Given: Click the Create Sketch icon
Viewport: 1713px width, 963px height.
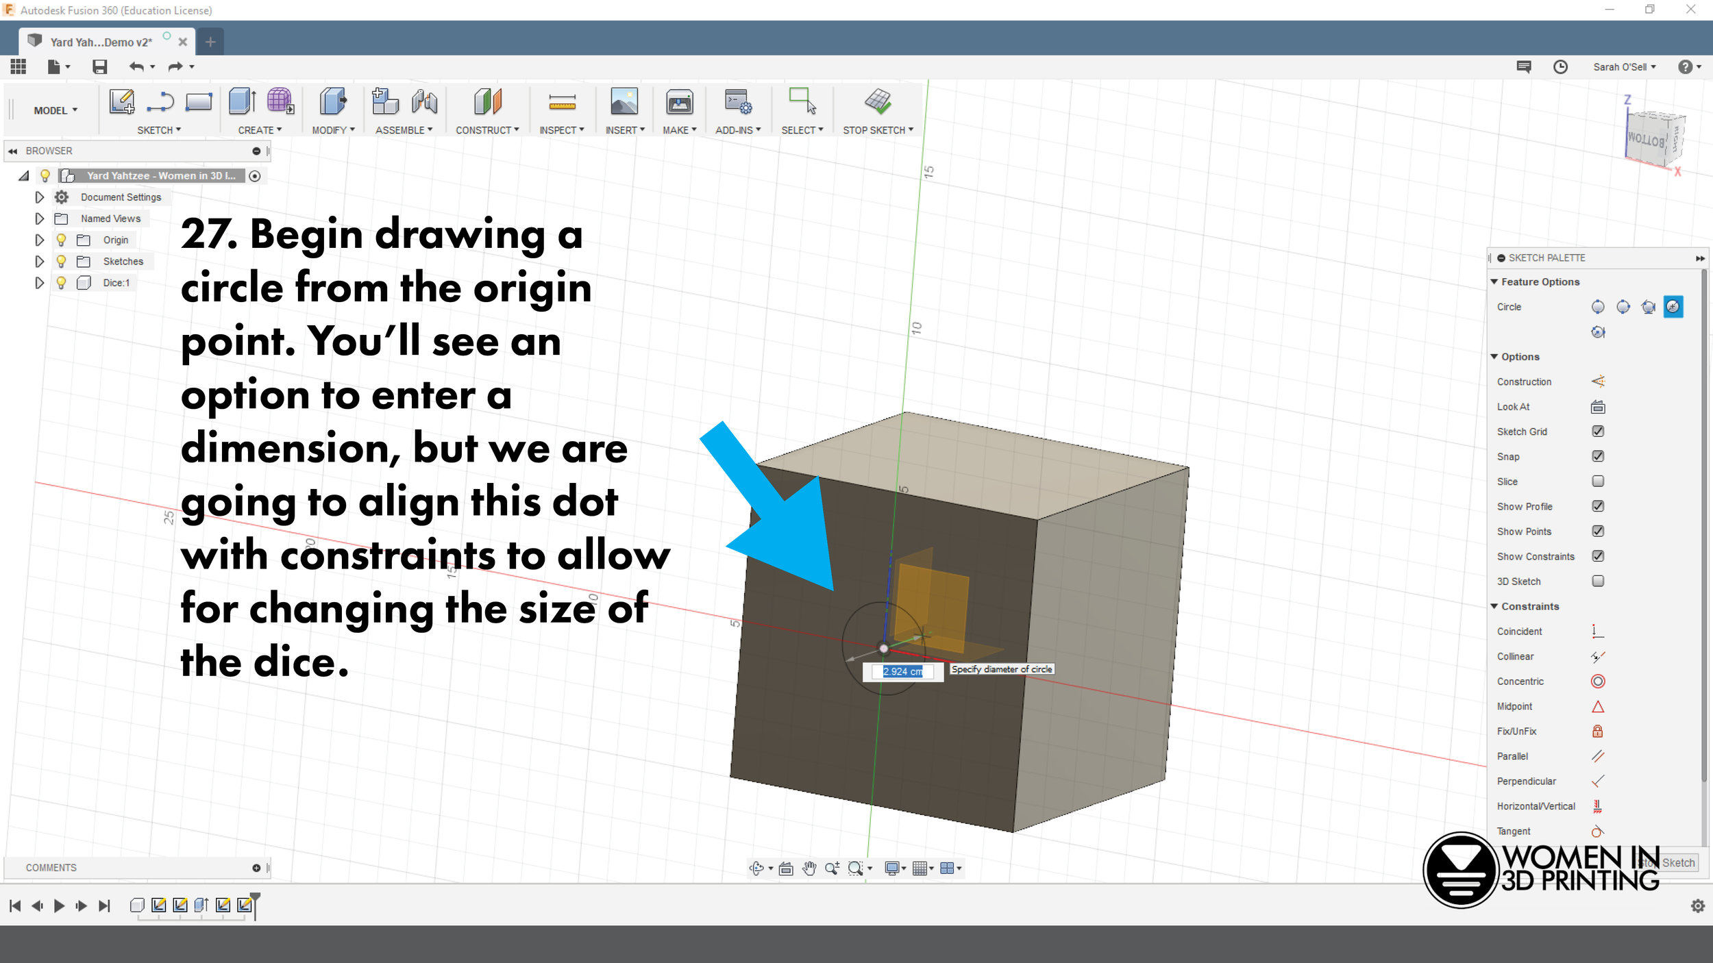Looking at the screenshot, I should click(x=122, y=102).
